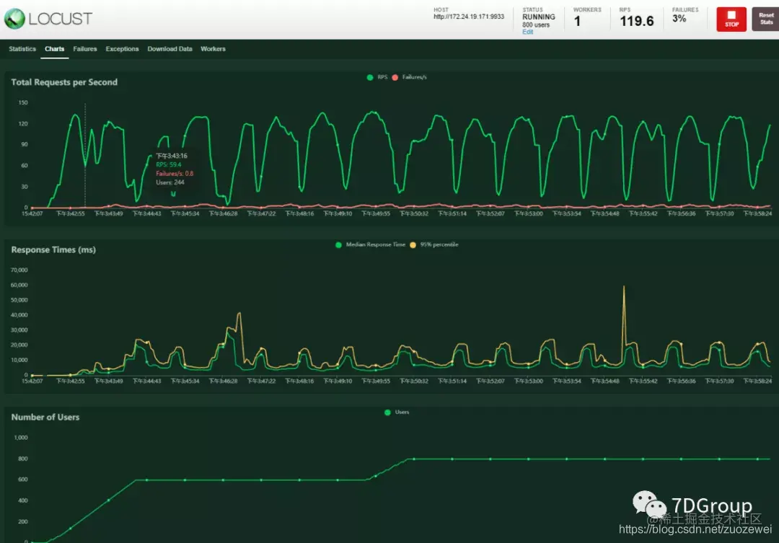
Task: Click the RUNNING status text
Action: [539, 17]
